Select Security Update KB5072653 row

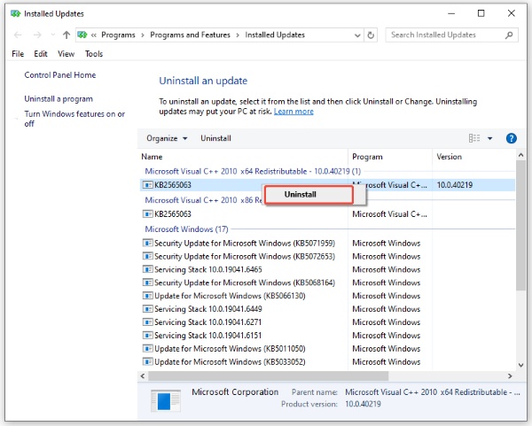coord(327,257)
